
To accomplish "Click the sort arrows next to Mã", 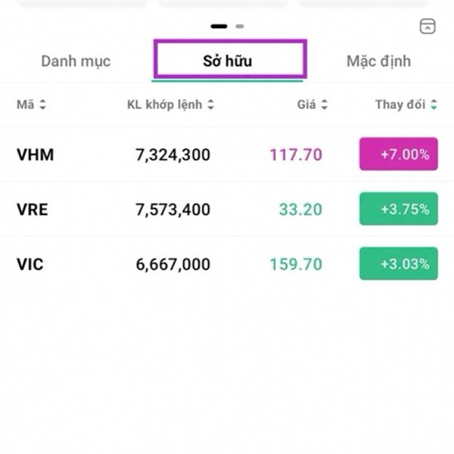I will pos(42,105).
